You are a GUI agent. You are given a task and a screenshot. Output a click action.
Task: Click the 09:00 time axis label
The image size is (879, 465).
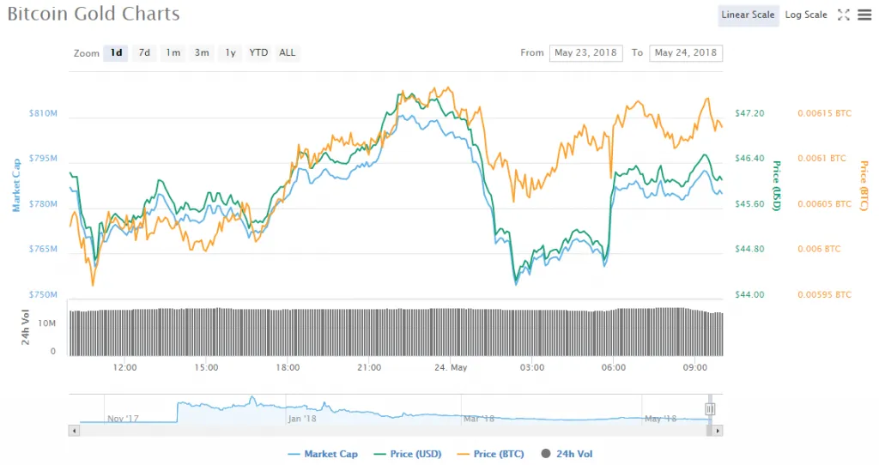point(695,367)
